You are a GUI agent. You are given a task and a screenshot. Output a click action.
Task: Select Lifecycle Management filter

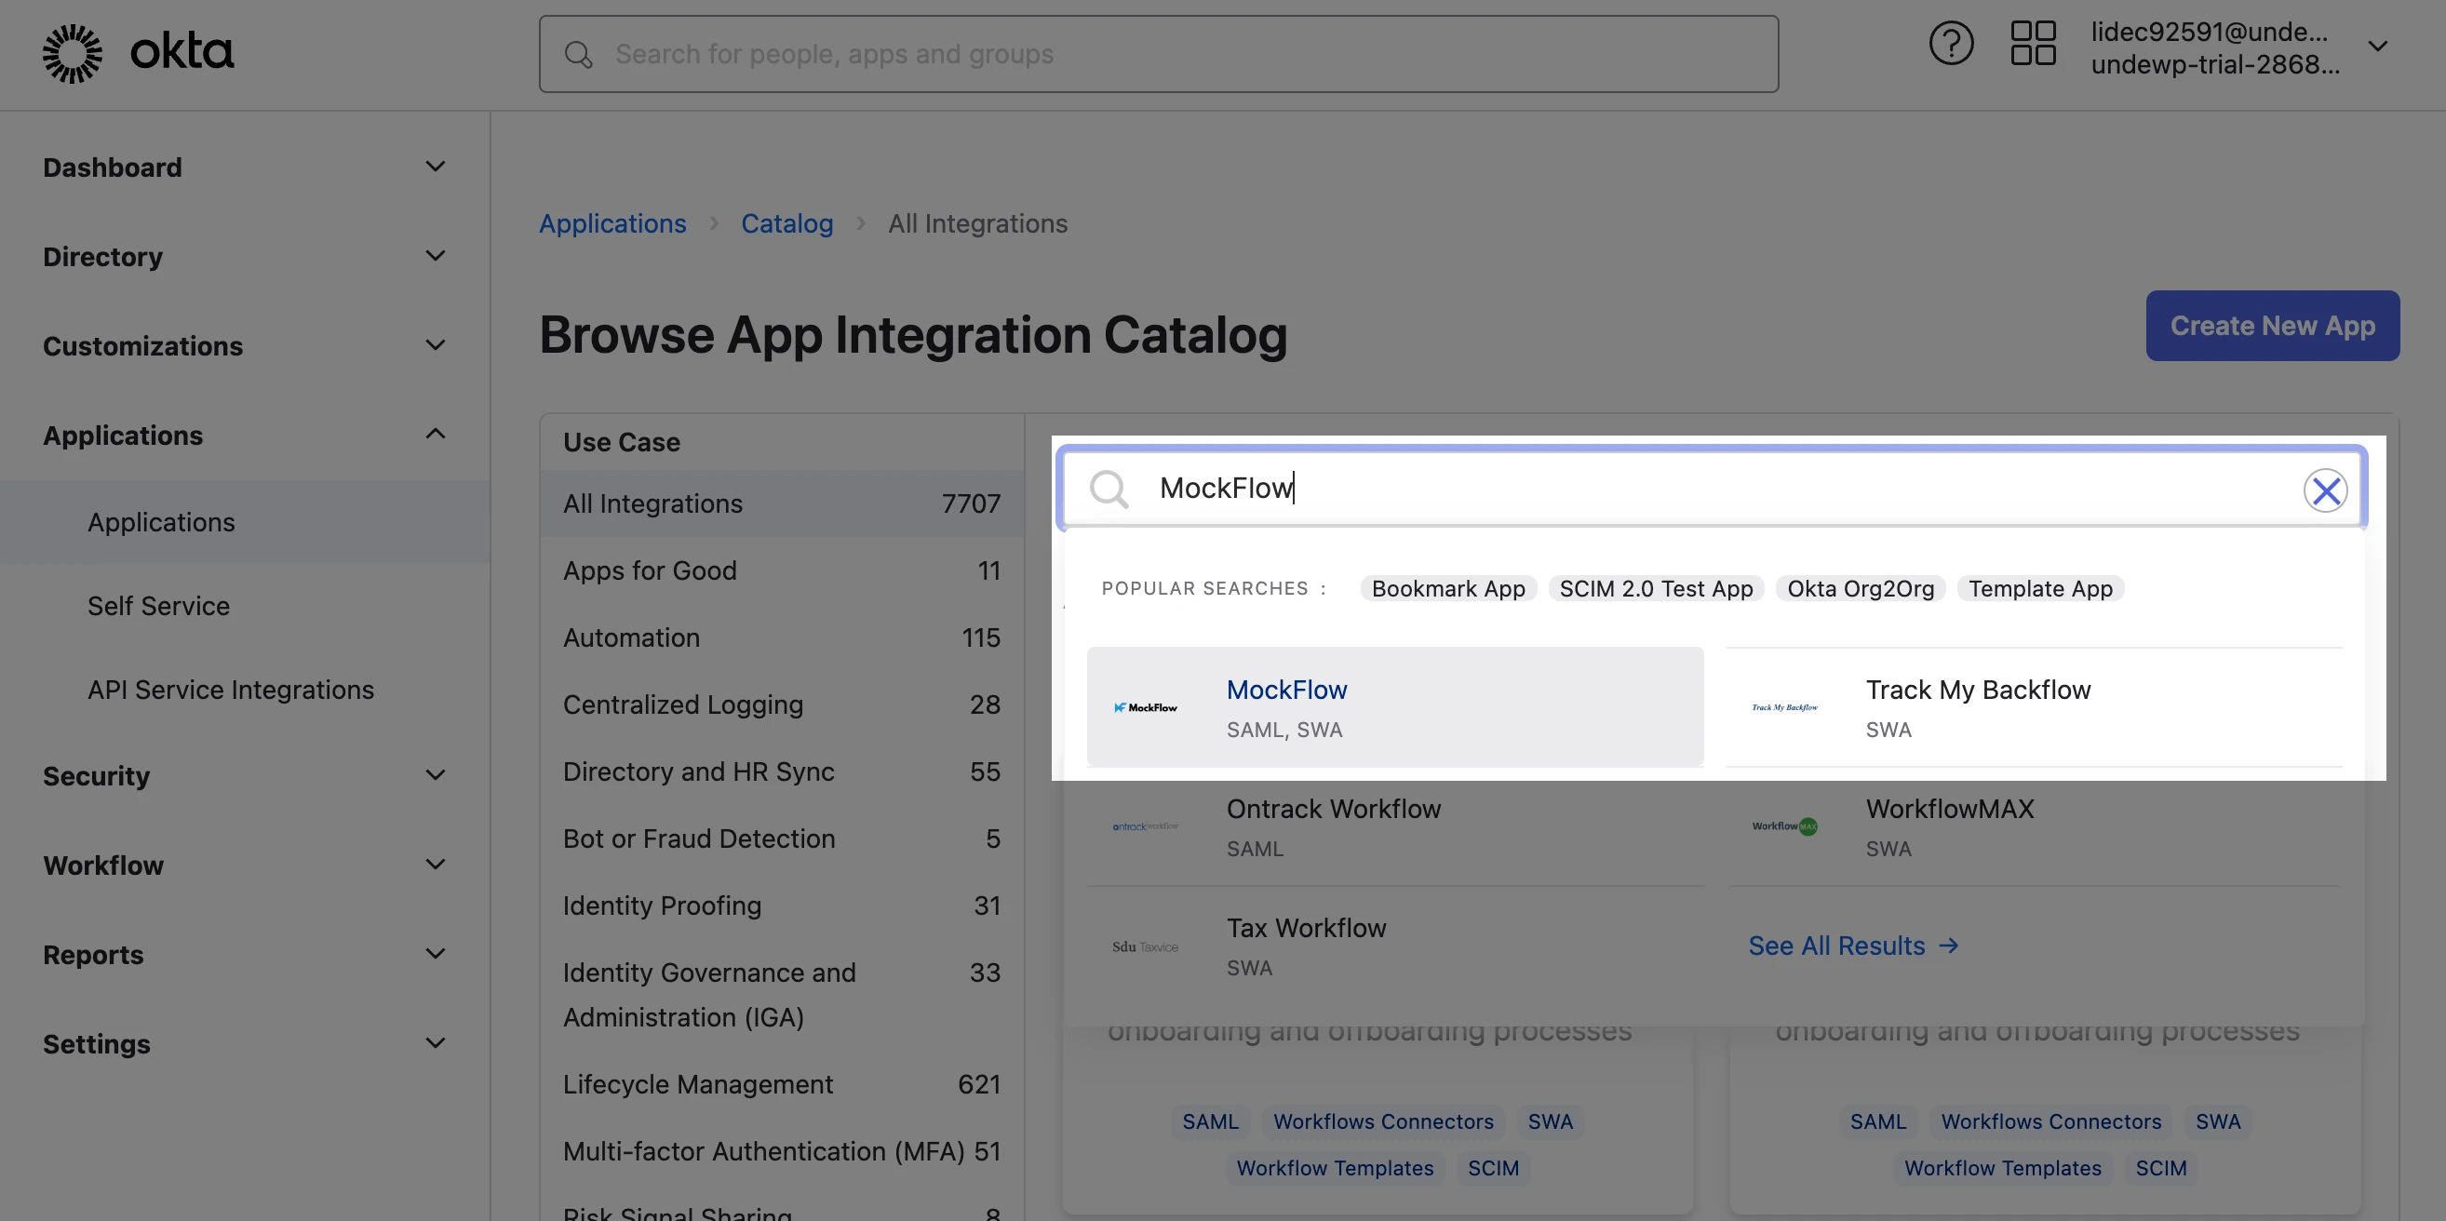pyautogui.click(x=783, y=1084)
